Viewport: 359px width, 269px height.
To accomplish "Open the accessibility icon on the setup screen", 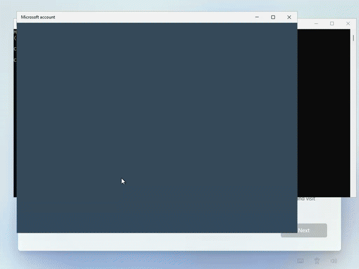I will (317, 261).
